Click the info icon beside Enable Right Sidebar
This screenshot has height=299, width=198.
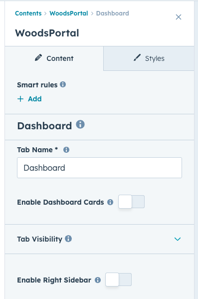(98, 280)
